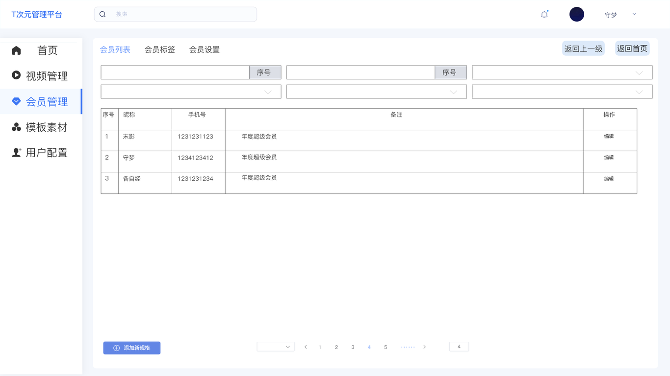Edit the 末影 member row
670x376 pixels.
point(609,137)
